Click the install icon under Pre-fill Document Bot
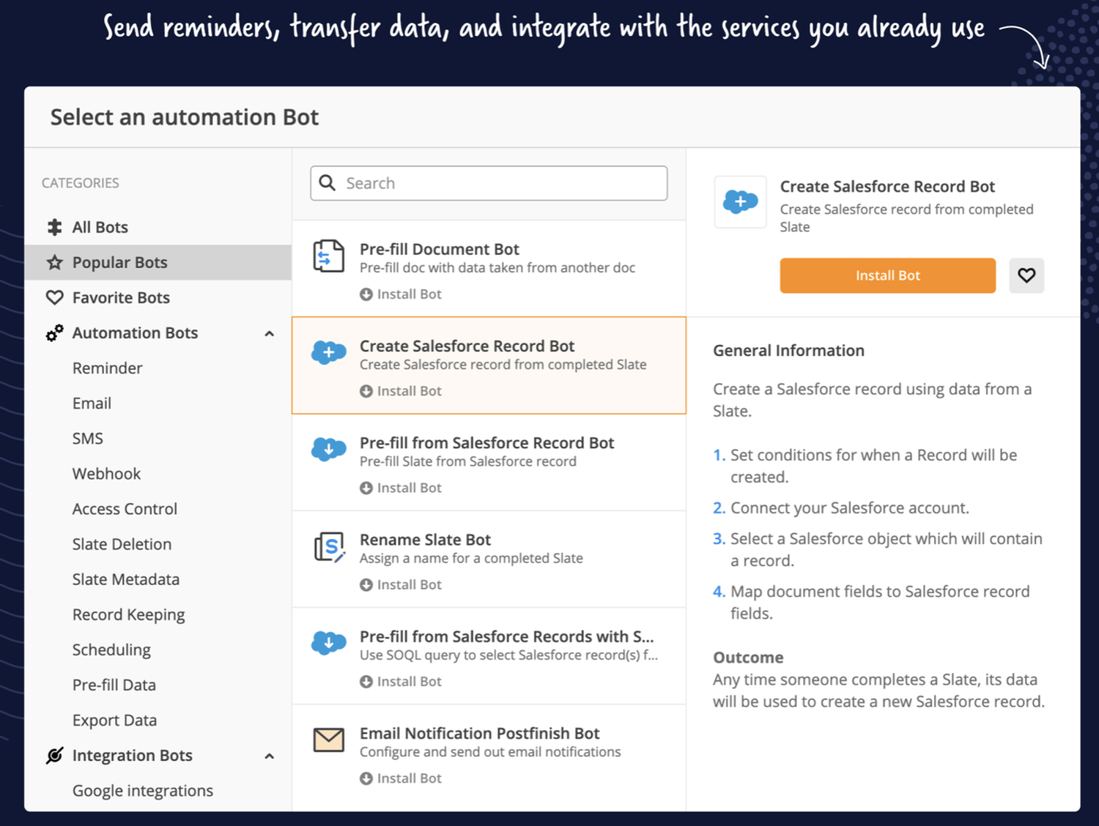This screenshot has height=826, width=1099. click(366, 294)
